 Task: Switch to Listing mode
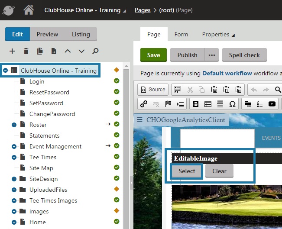coord(81,34)
